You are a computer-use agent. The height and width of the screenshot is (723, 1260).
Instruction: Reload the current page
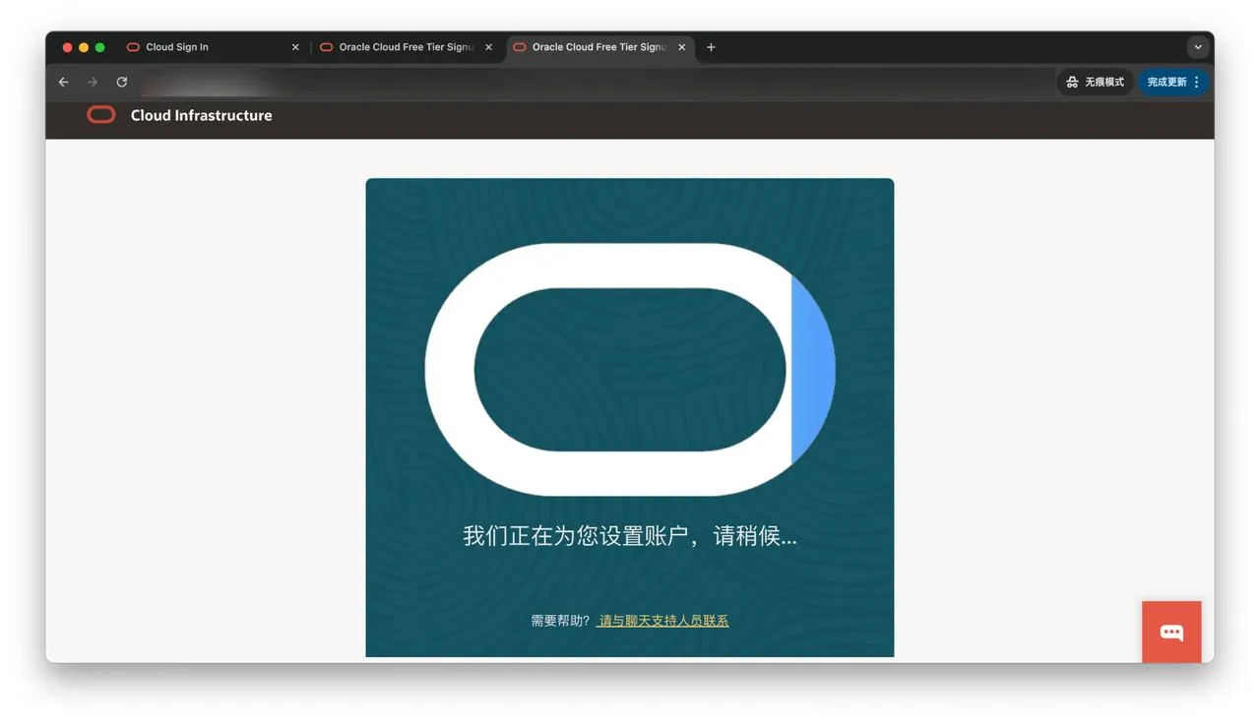coord(122,83)
